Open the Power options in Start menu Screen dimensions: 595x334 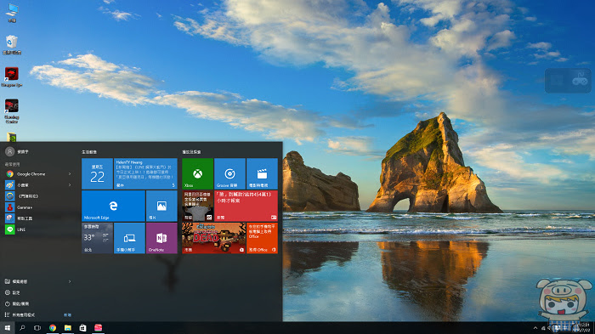[38, 303]
